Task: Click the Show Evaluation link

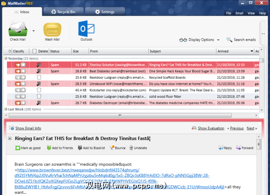Action: tap(211, 128)
